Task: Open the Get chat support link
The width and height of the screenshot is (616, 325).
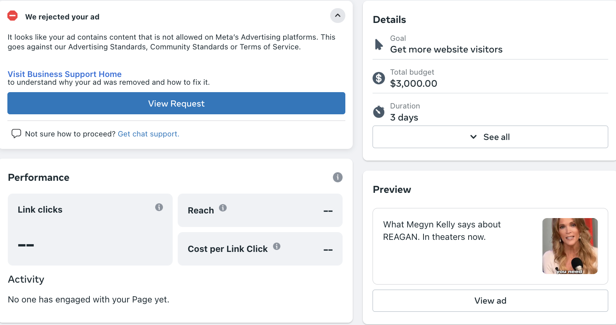Action: click(148, 134)
